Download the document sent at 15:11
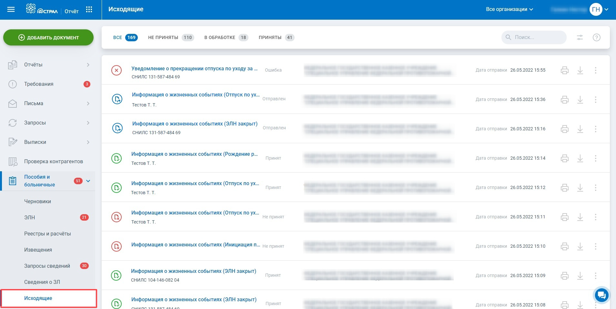616x309 pixels. point(580,217)
